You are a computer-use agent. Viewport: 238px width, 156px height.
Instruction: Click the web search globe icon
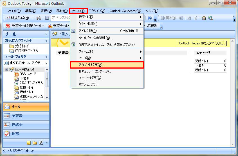[x=210, y=18]
